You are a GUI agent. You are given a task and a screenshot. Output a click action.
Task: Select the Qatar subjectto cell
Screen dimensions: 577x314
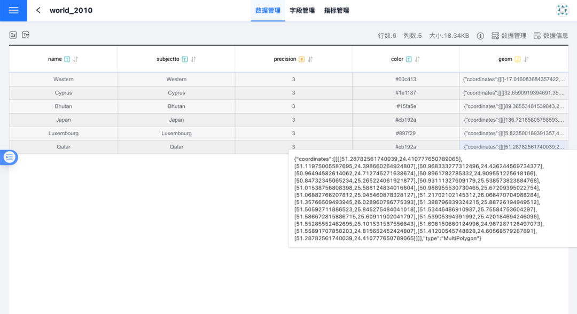[176, 147]
